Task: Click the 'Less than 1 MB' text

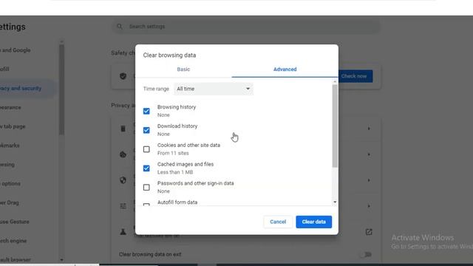Action: [x=175, y=172]
